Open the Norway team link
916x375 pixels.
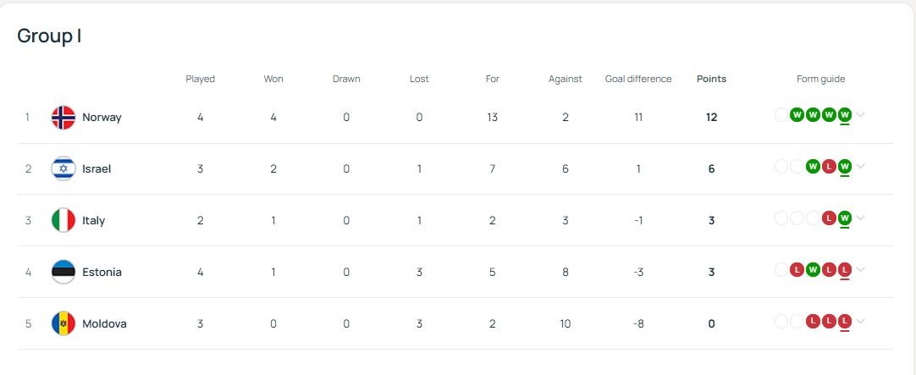pos(102,118)
